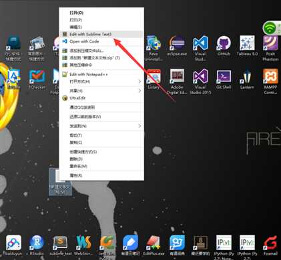
Task: Choose 编辑(E) in the context menu
Action: [x=101, y=27]
